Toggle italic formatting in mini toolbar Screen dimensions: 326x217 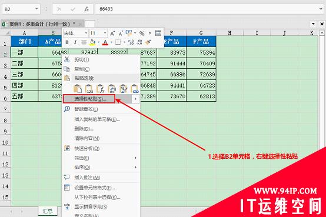75,42
